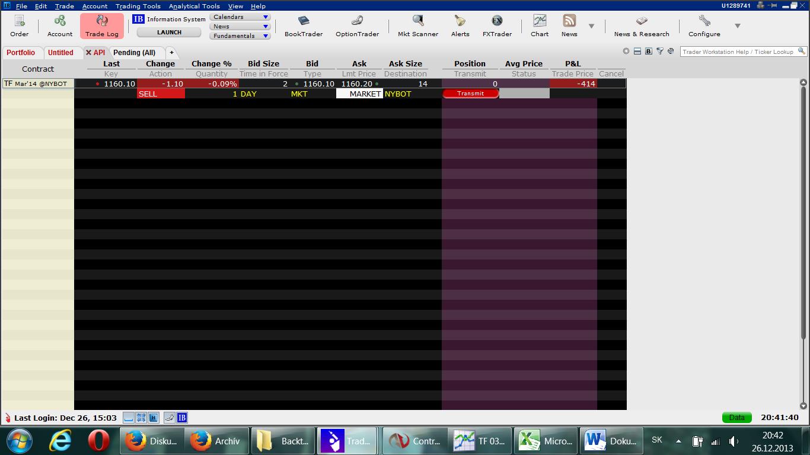Open the Trading Tools menu
The width and height of the screenshot is (810, 455).
(138, 6)
